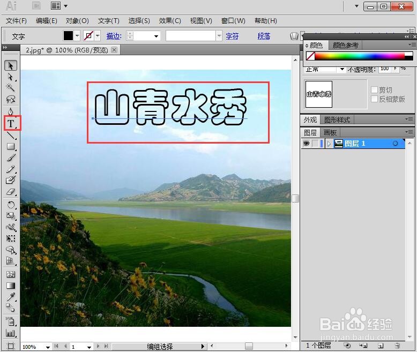Select the Scale tool

11,215
